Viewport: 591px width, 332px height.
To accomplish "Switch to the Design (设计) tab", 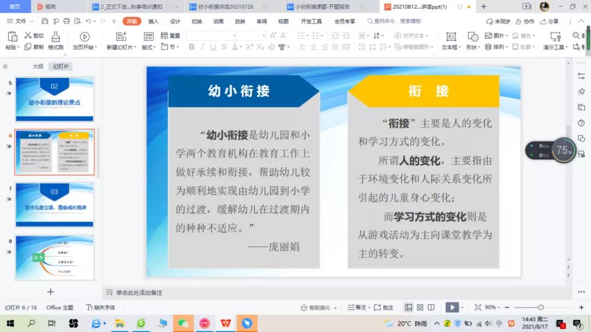I will click(175, 21).
